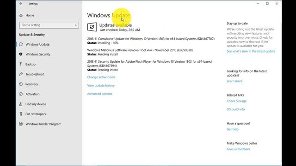Select Windows Update in the sidebar
The width and height of the screenshot is (296, 166).
pos(37,44)
